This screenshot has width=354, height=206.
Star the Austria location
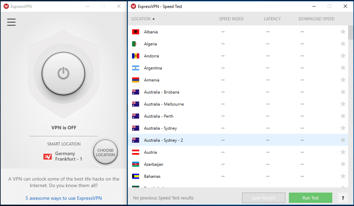coord(343,152)
